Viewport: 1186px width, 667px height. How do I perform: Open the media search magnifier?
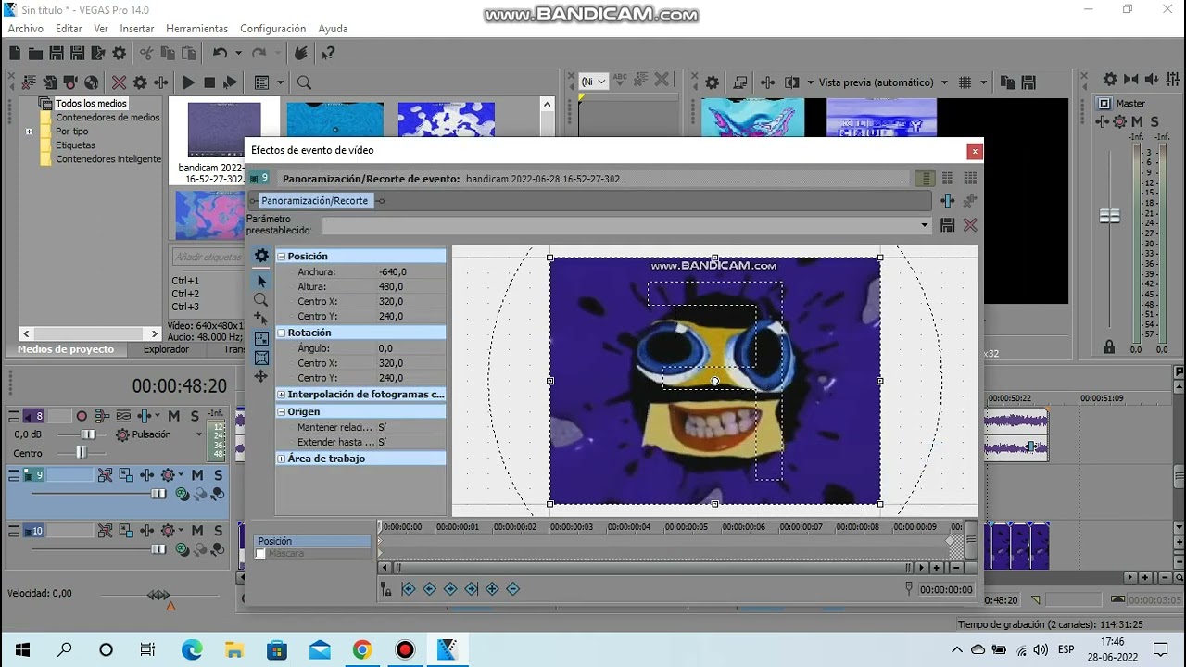coord(304,82)
